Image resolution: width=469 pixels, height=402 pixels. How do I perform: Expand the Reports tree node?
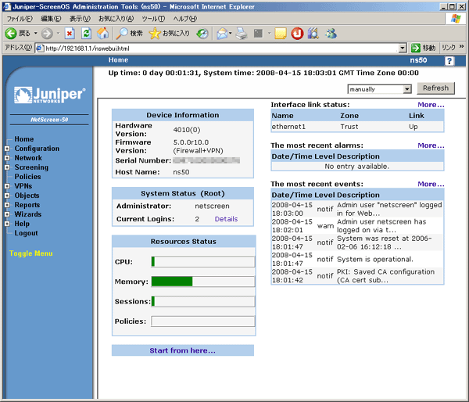[x=8, y=205]
